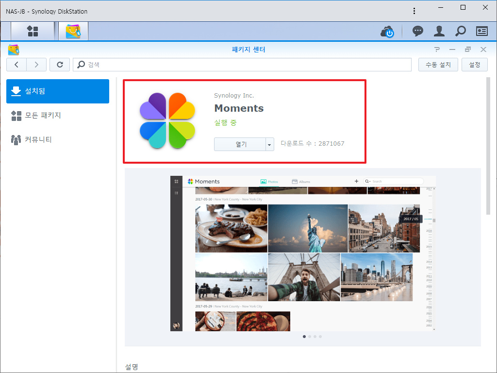Click the Moments flower logo
Screen dimensions: 497x373
pos(167,120)
